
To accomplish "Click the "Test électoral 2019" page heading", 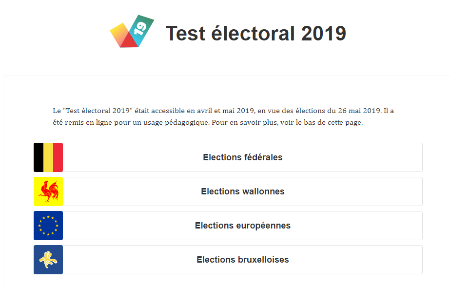I will [255, 33].
